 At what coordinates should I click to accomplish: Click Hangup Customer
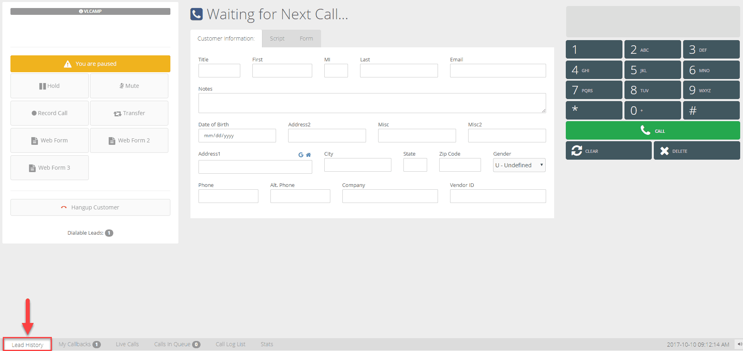point(90,207)
